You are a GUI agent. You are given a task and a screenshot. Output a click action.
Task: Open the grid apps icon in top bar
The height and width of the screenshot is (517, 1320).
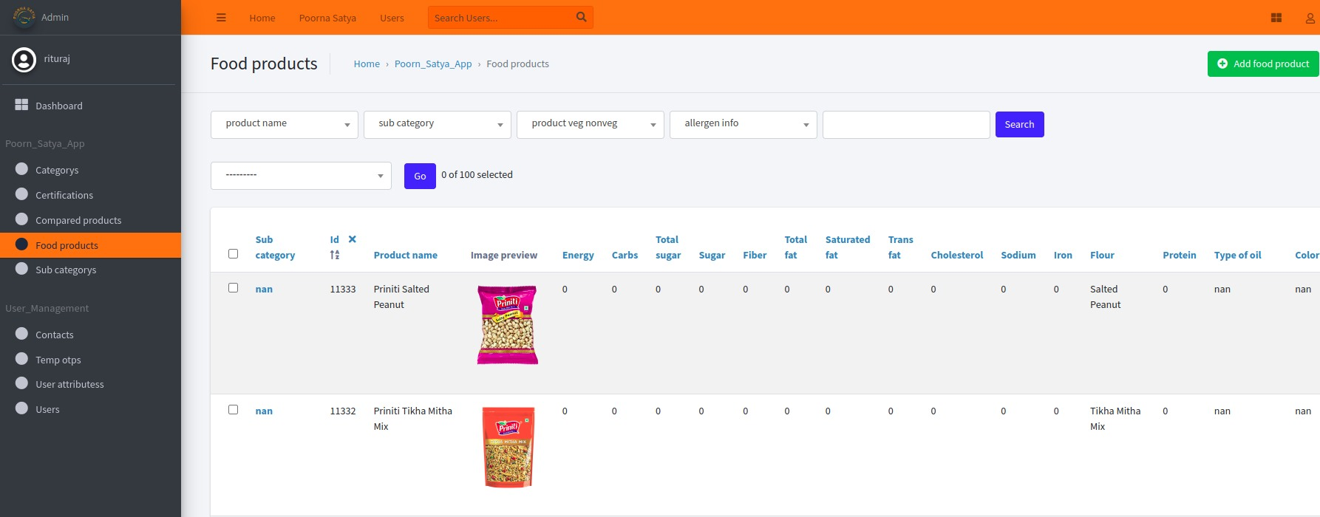[1276, 18]
